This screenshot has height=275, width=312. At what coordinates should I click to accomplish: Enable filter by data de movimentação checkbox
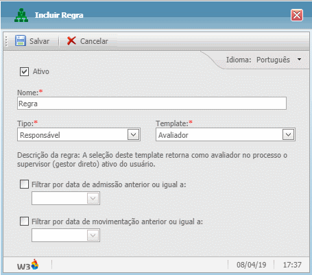[x=24, y=222]
